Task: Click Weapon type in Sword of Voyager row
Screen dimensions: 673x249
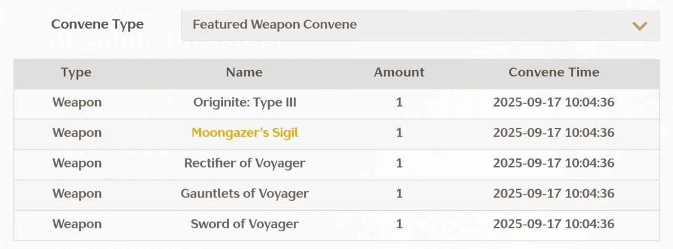Action: [77, 224]
